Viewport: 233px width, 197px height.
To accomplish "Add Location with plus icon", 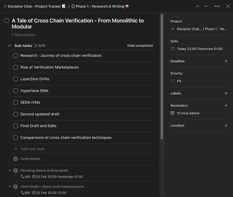I will [226, 125].
